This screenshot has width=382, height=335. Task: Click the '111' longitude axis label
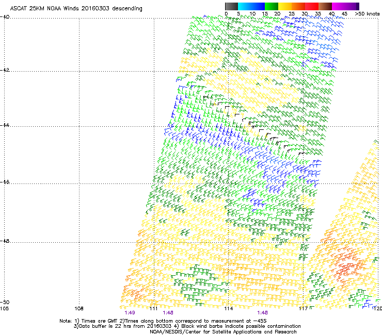pyautogui.click(x=153, y=309)
